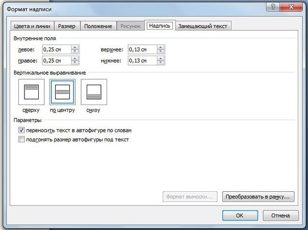This screenshot has height=230, width=308.
Task: Select the 'снизу' bottom alignment icon
Action: (x=94, y=92)
